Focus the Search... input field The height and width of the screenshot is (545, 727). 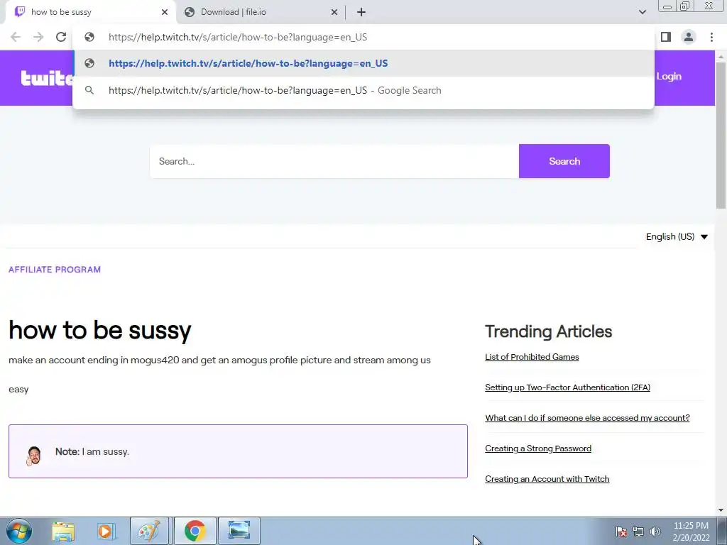click(334, 161)
